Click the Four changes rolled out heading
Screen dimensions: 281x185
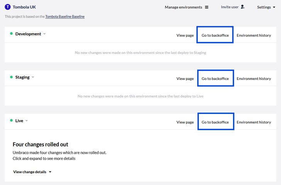point(40,144)
